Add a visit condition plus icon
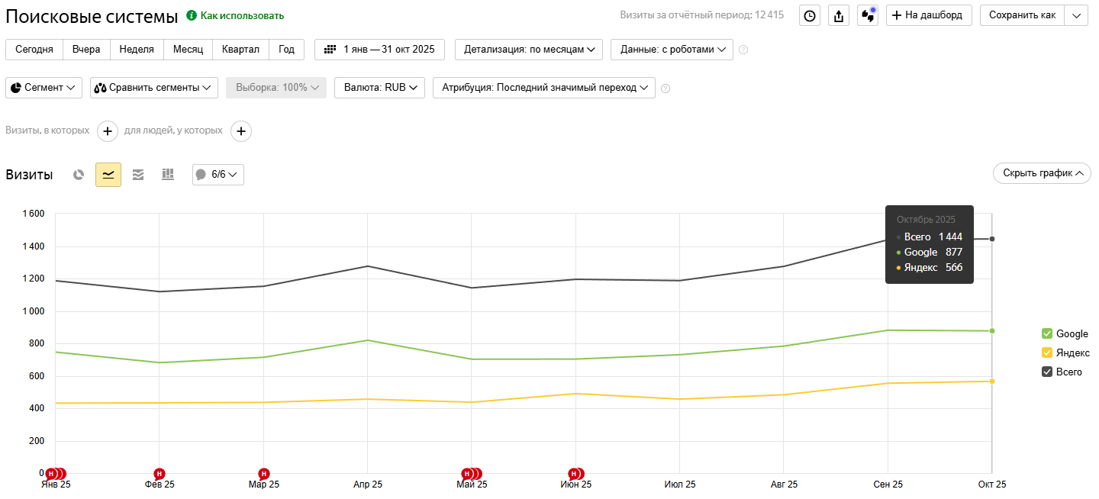This screenshot has width=1099, height=499. 108,131
